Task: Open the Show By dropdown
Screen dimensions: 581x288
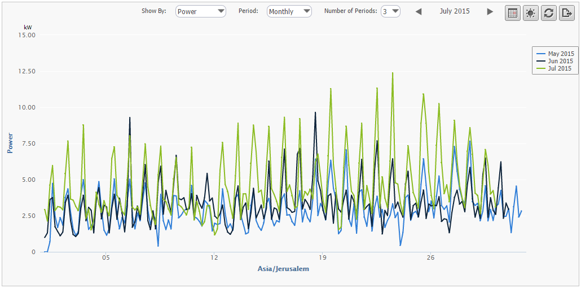Action: [x=200, y=11]
